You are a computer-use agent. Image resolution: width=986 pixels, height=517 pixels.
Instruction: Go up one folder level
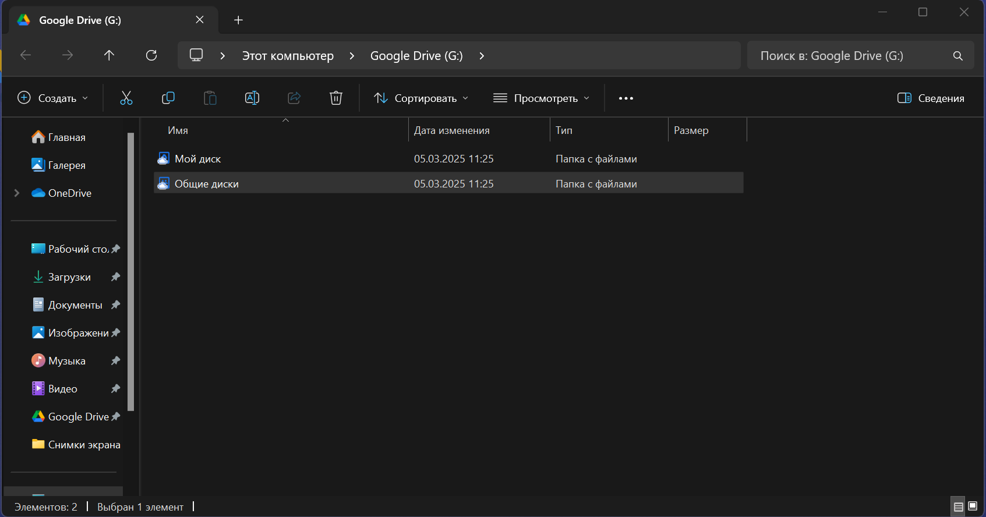tap(109, 55)
